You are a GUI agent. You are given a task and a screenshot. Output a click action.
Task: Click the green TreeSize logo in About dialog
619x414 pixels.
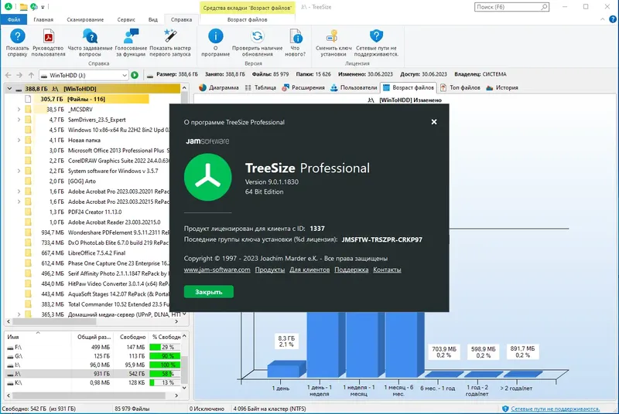207,177
